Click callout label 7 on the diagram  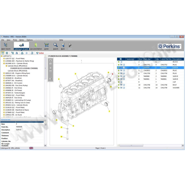pos(109,111)
